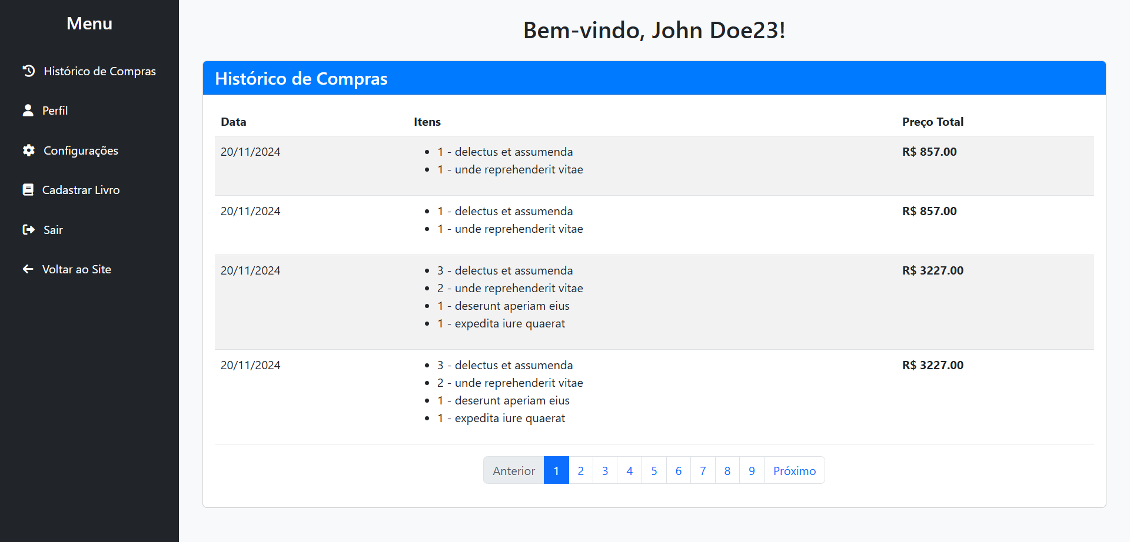Select Perfil in the sidebar
Screen dimensions: 1130x542
point(55,110)
